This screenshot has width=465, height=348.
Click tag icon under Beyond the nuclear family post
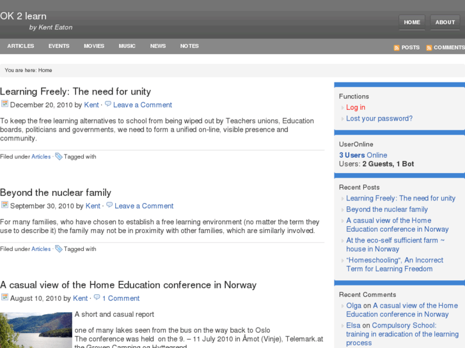58,249
